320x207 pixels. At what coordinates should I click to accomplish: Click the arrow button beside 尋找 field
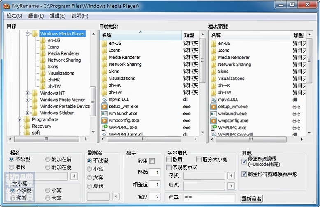231,176
